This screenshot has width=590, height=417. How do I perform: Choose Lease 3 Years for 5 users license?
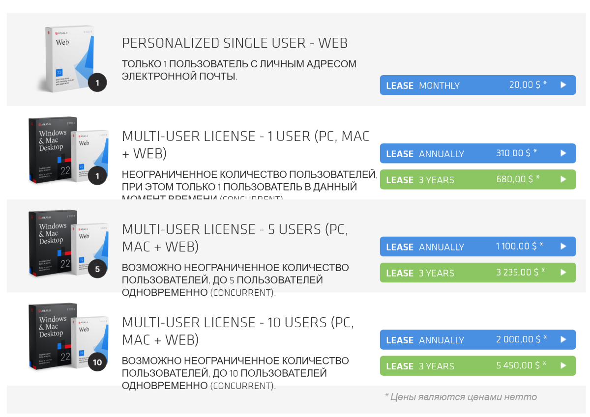pos(477,273)
